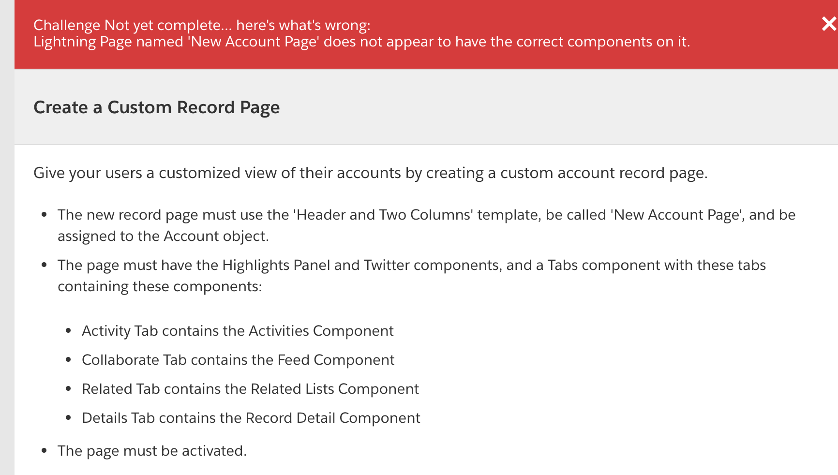Click the bullet beside the Related Tab item

pyautogui.click(x=69, y=389)
